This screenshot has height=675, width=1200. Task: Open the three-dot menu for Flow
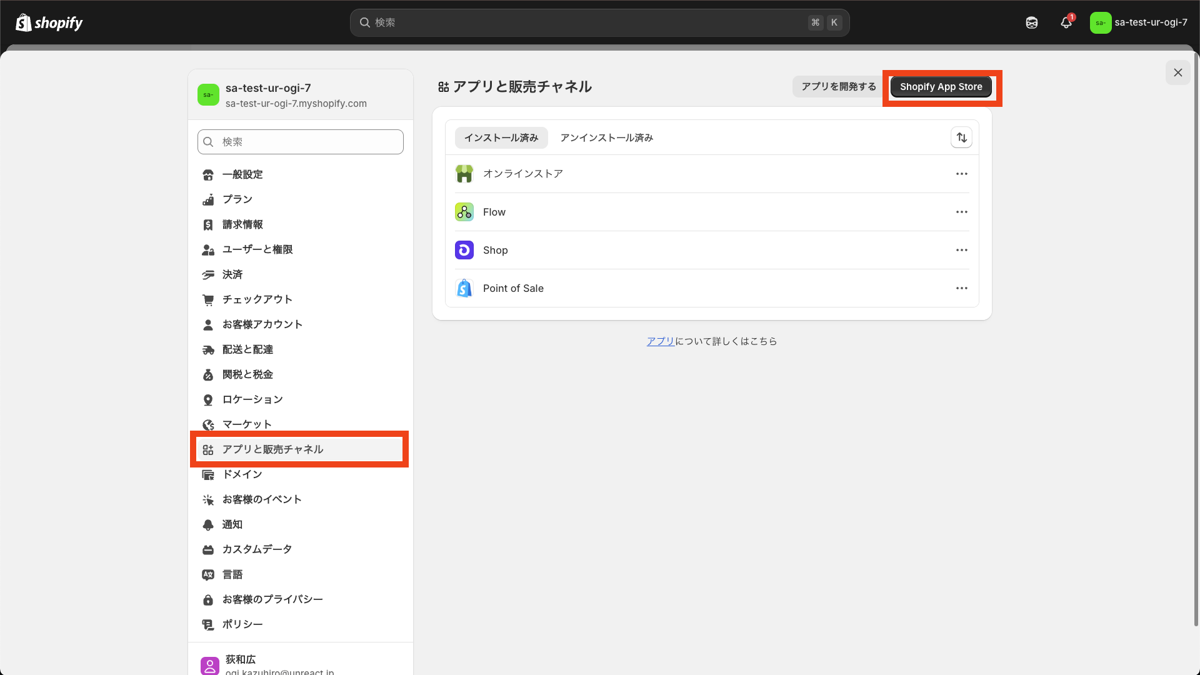961,212
